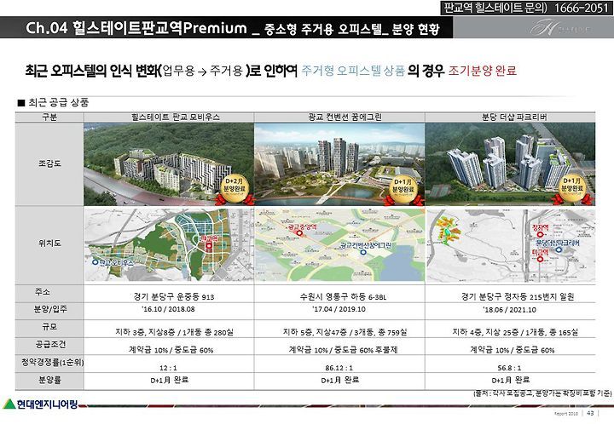Select the 분양/입주 row label
614x424 pixels.
coord(49,310)
